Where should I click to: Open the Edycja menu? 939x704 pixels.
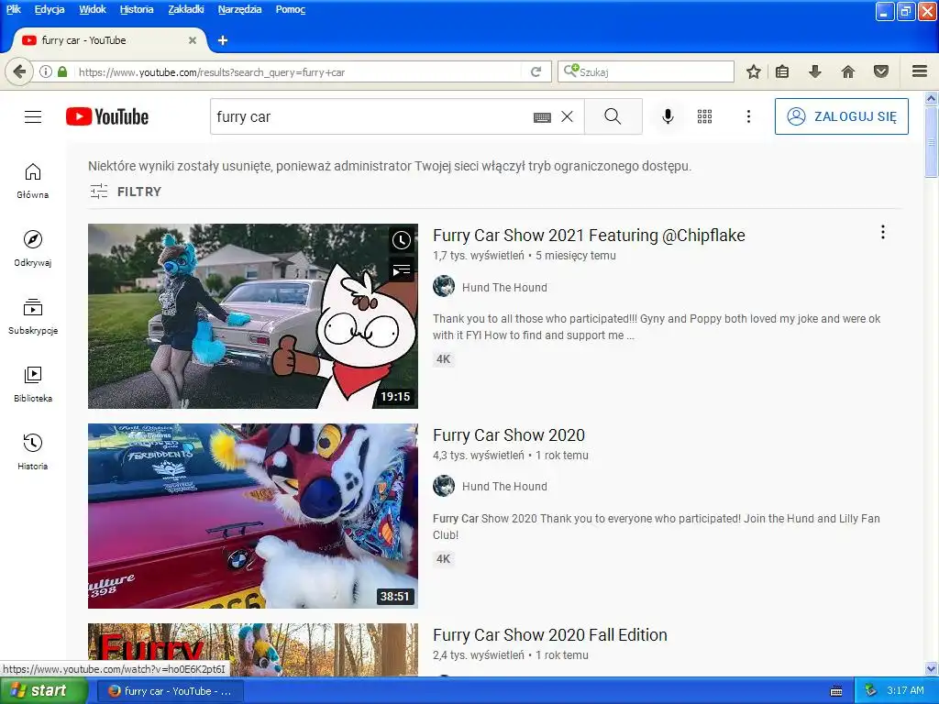[x=50, y=9]
